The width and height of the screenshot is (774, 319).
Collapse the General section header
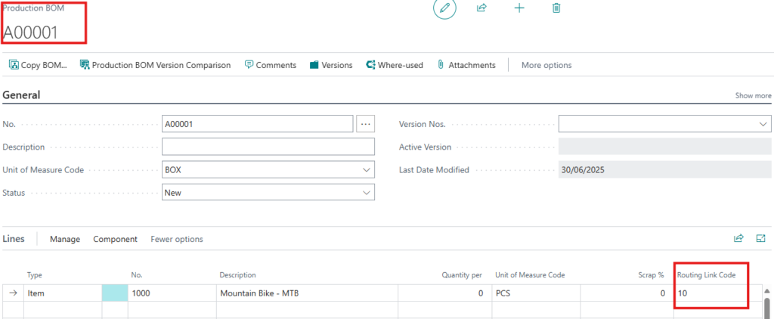[21, 95]
